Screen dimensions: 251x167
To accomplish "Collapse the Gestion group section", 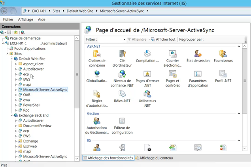I will (238, 114).
